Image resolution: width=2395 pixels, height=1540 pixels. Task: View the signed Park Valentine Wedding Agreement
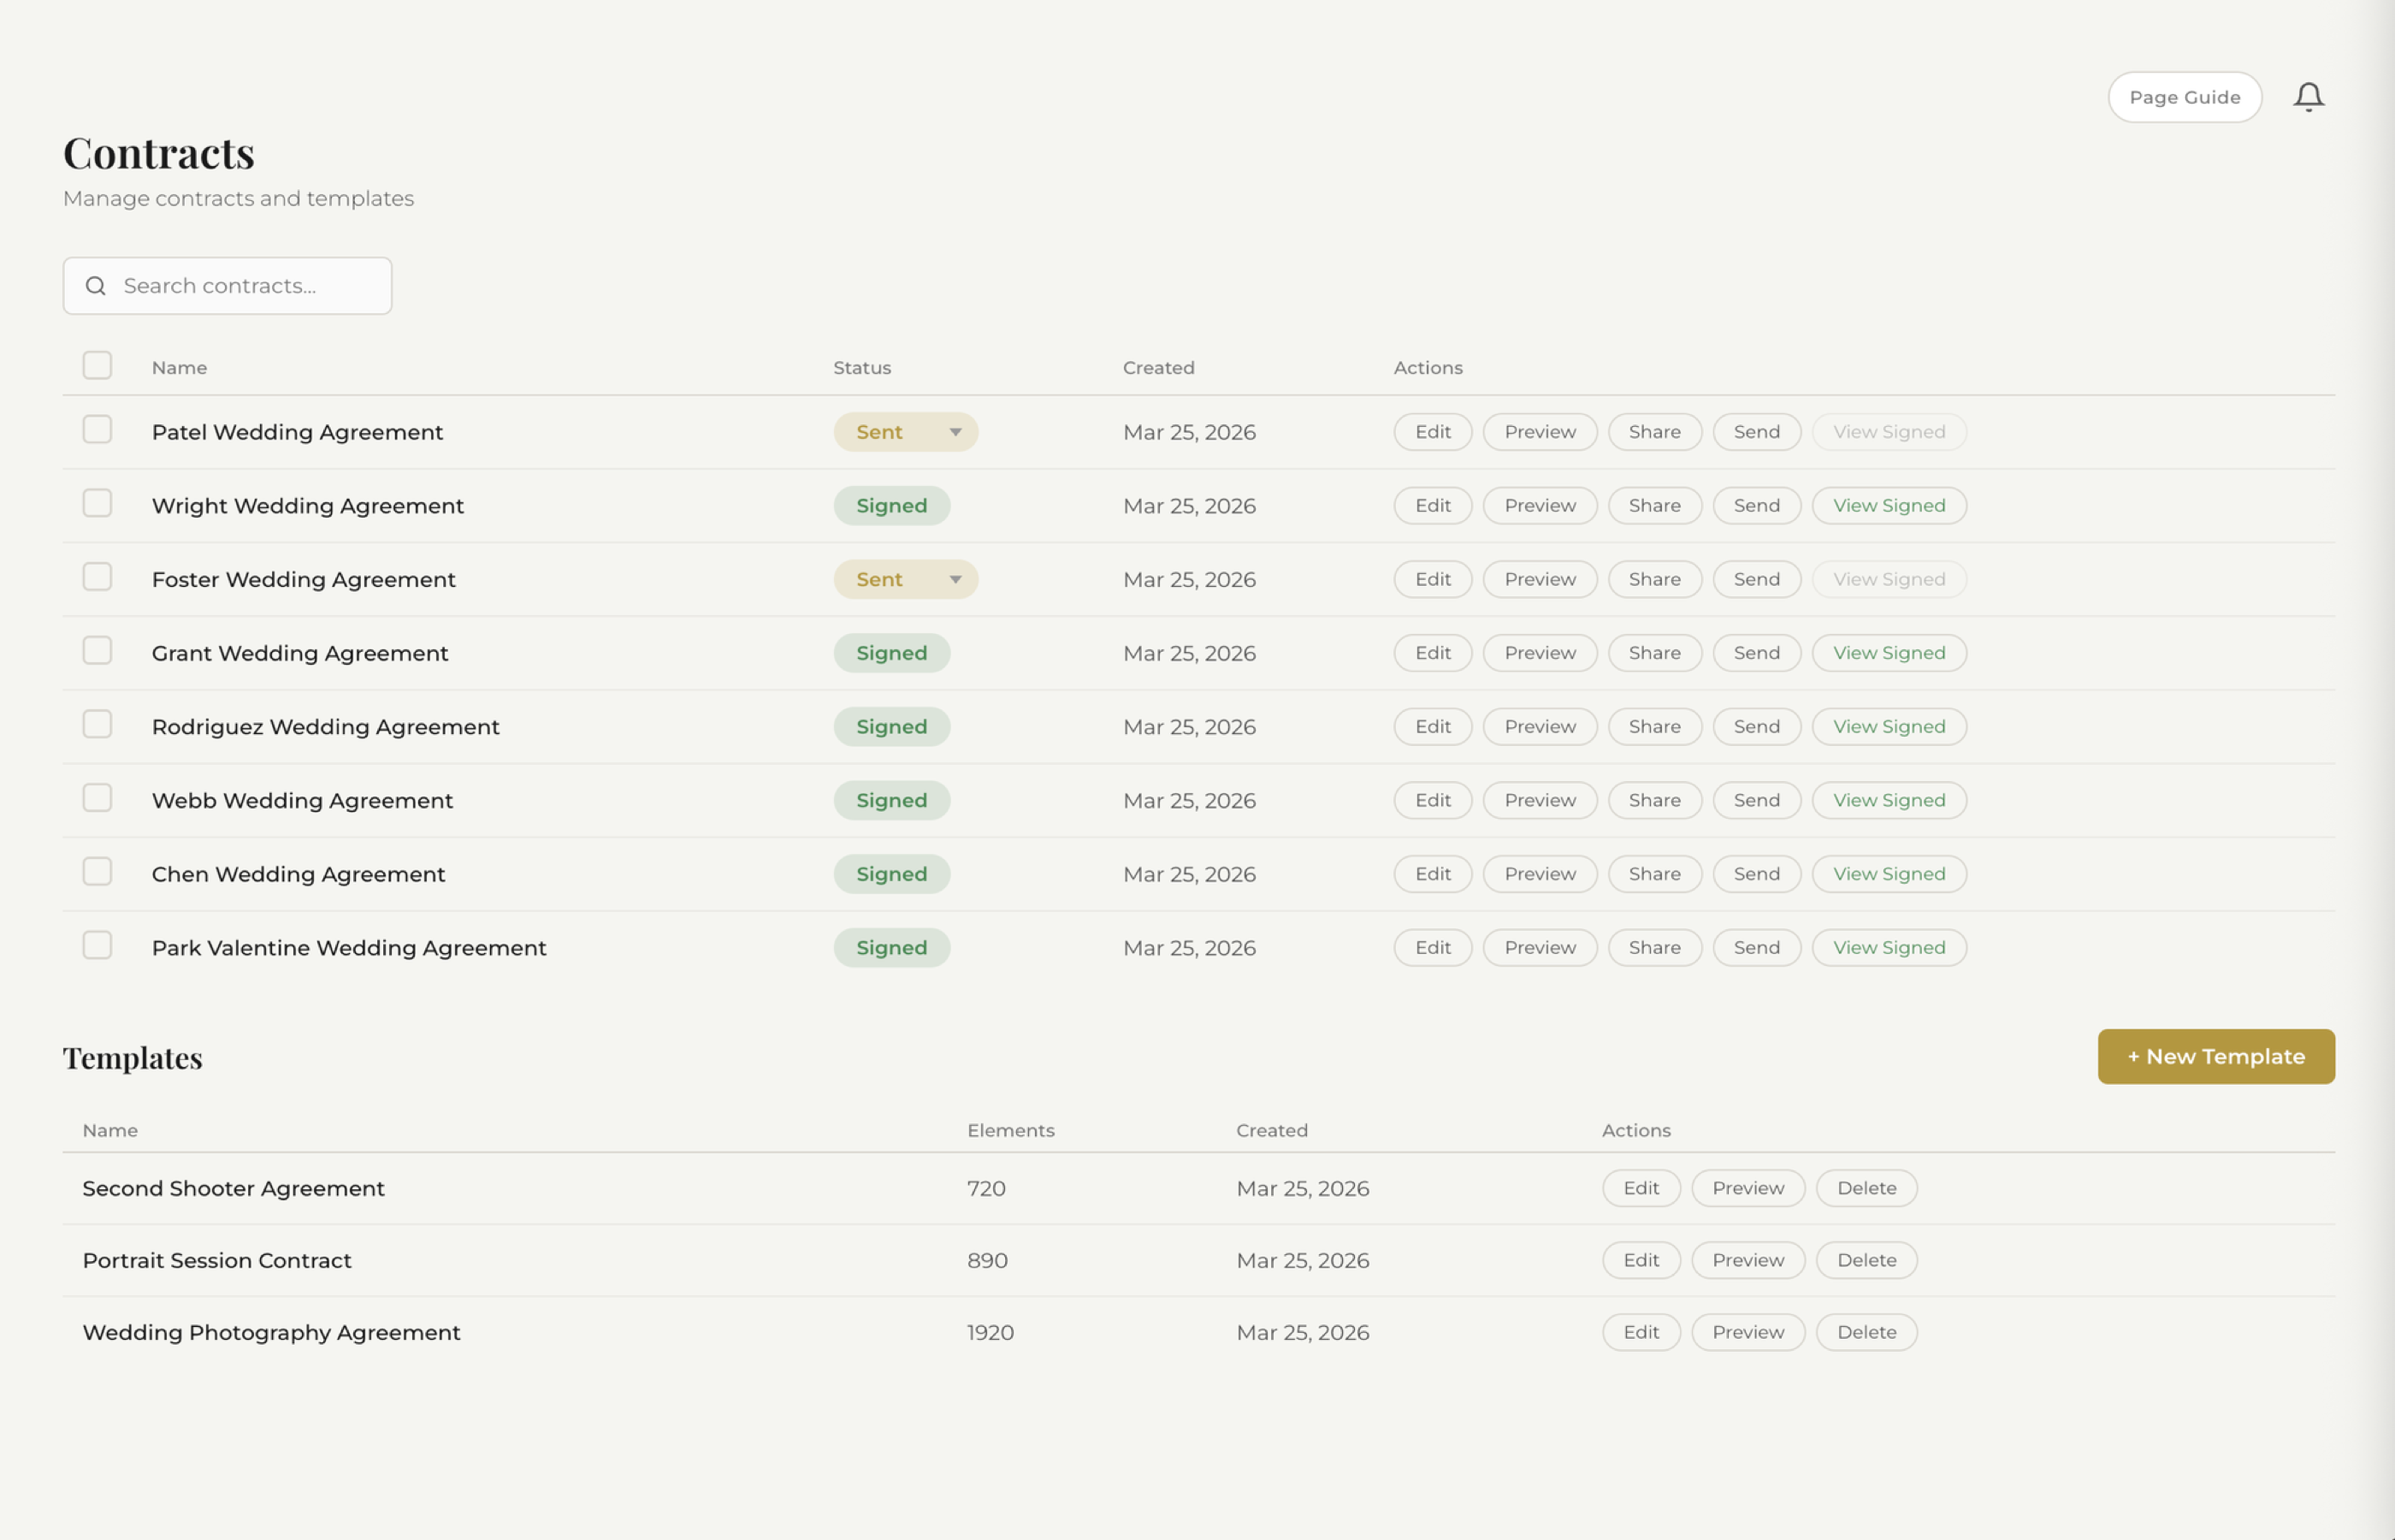pos(1889,947)
